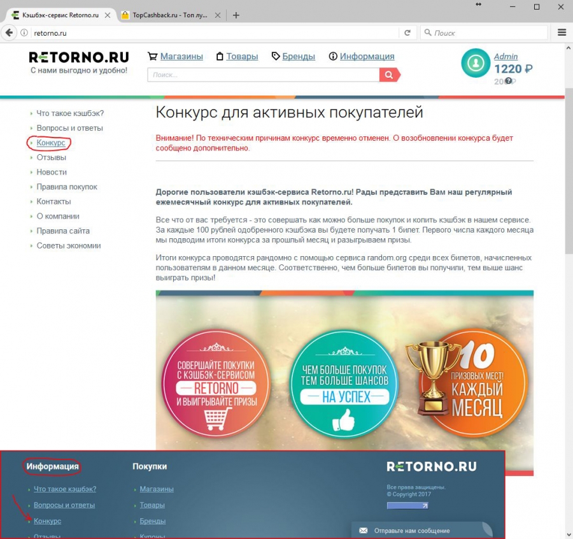Screen dimensions: 573x539
Task: Open Новости in the sidebar
Action: point(52,172)
